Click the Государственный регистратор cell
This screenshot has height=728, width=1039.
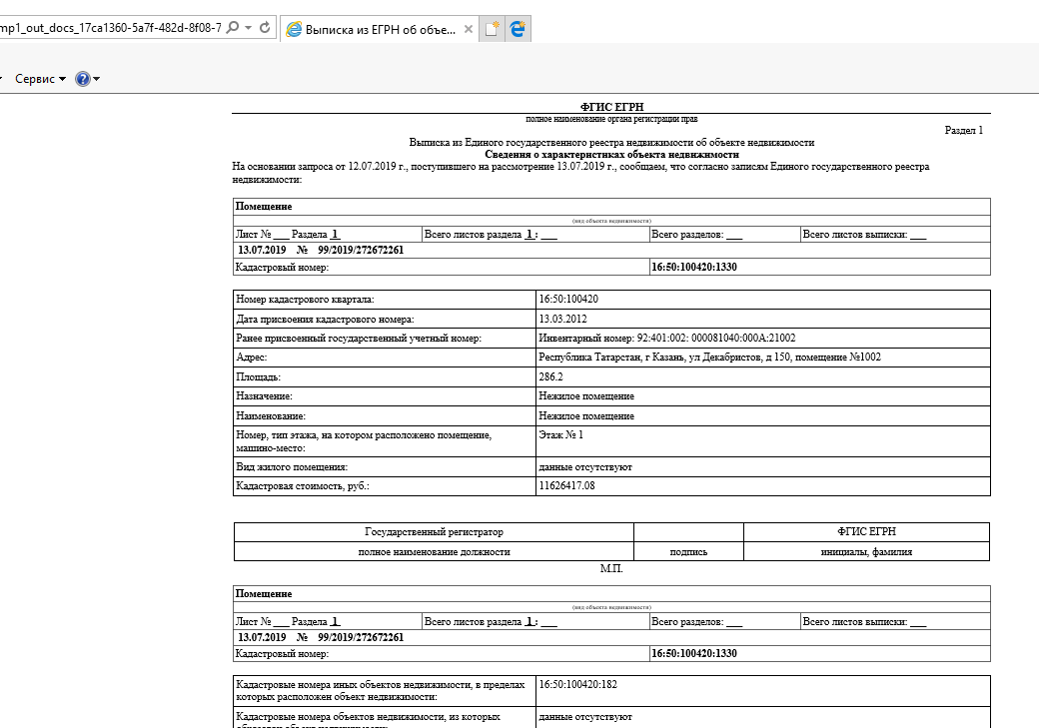(434, 532)
